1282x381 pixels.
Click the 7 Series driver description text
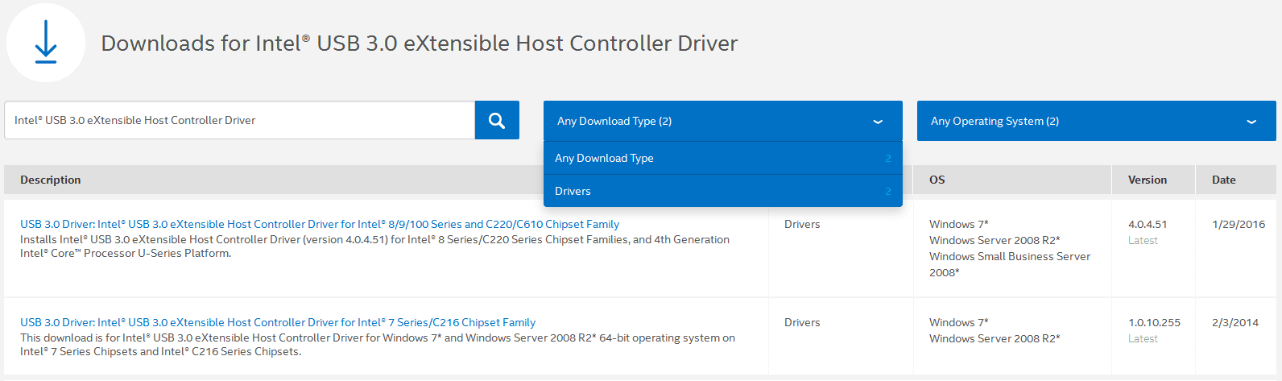[x=378, y=345]
